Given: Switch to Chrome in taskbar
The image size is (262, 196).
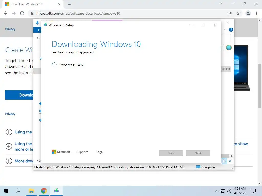Looking at the screenshot, I should tap(44, 191).
